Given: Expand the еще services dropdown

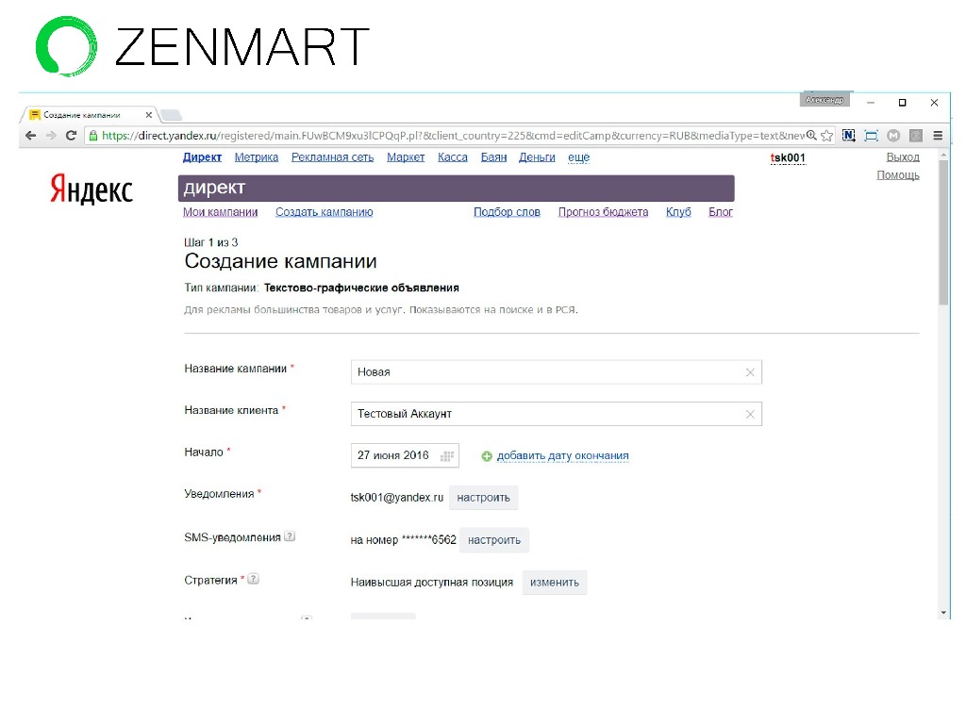Looking at the screenshot, I should tap(578, 157).
